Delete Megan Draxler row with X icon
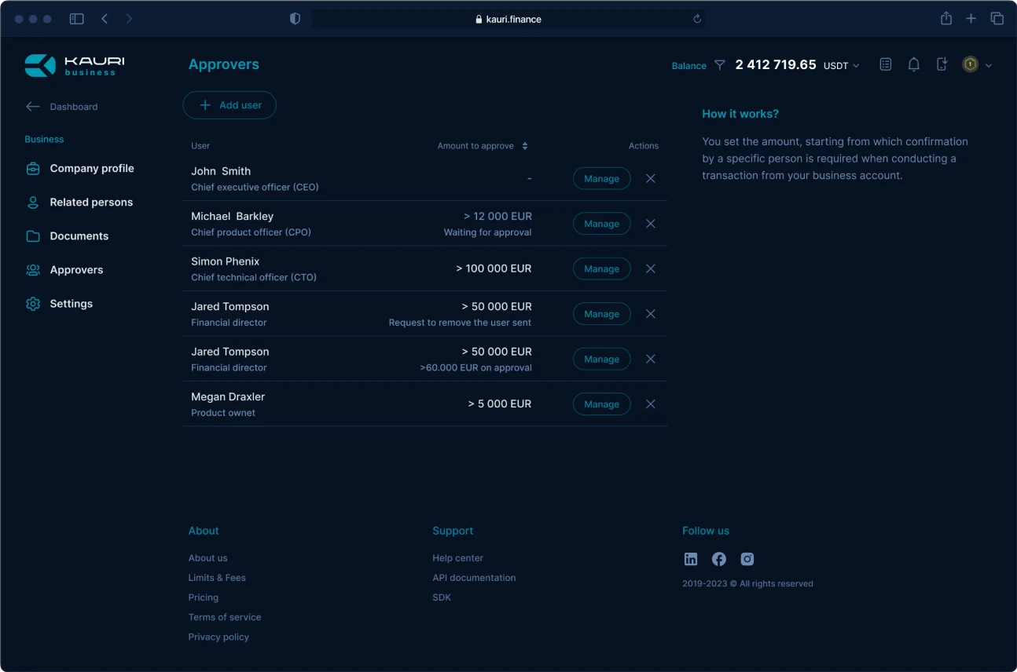The width and height of the screenshot is (1017, 672). tap(651, 404)
